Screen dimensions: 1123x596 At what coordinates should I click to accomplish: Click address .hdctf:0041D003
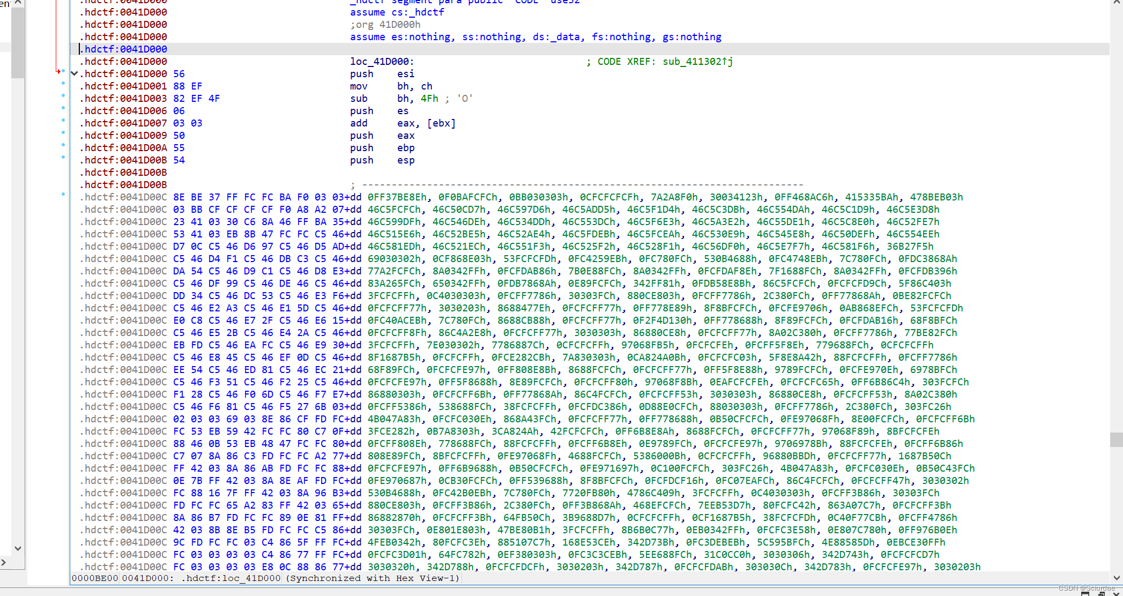pos(124,99)
